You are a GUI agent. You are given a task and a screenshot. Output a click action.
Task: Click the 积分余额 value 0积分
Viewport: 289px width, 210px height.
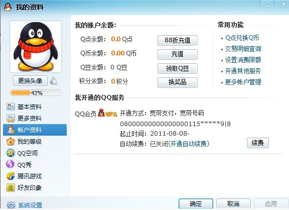click(119, 81)
